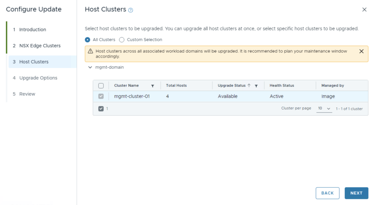Toggle the select-all header checkbox
This screenshot has width=374, height=205.
click(101, 86)
